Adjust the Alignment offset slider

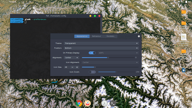pos(108,58)
